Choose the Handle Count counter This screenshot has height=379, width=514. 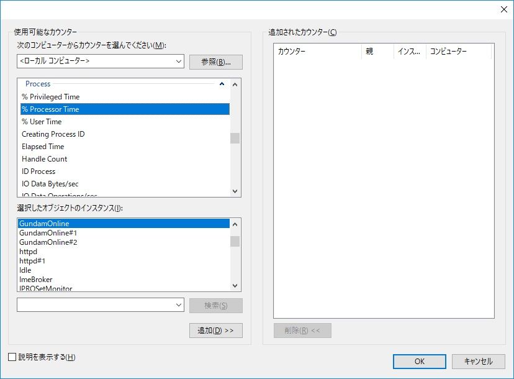pos(44,159)
